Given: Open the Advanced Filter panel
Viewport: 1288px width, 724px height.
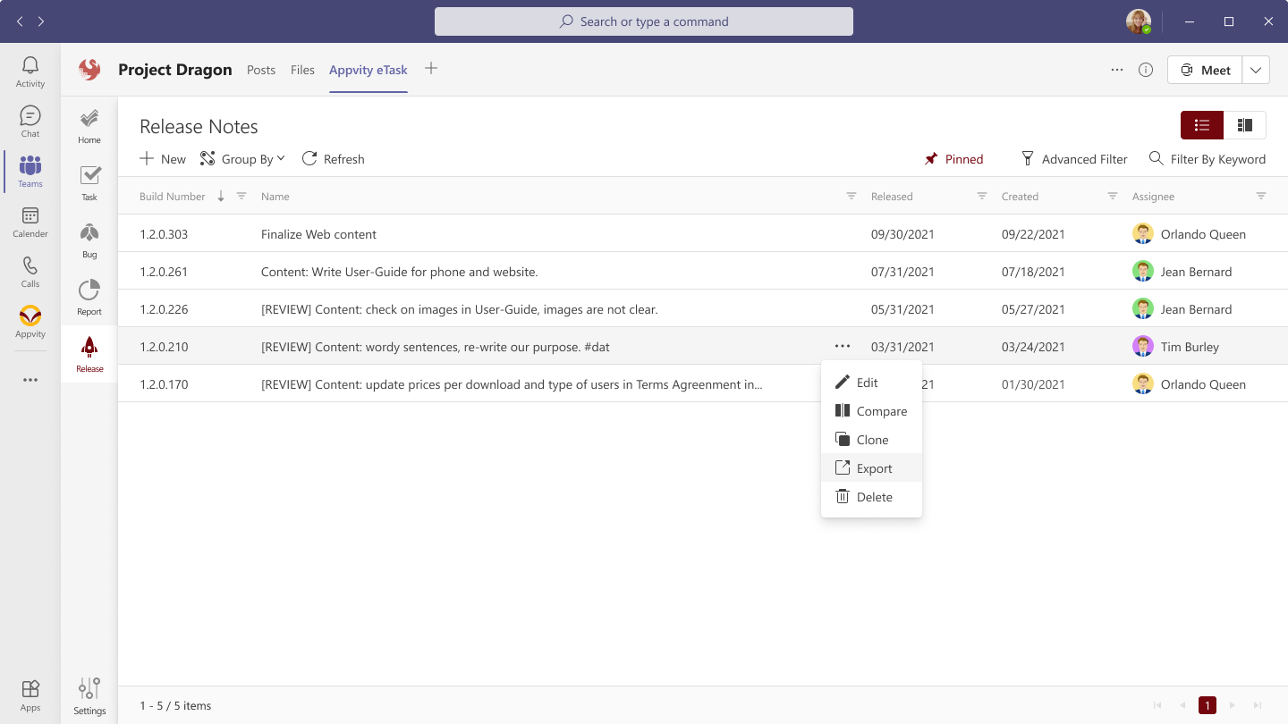Looking at the screenshot, I should pos(1075,158).
